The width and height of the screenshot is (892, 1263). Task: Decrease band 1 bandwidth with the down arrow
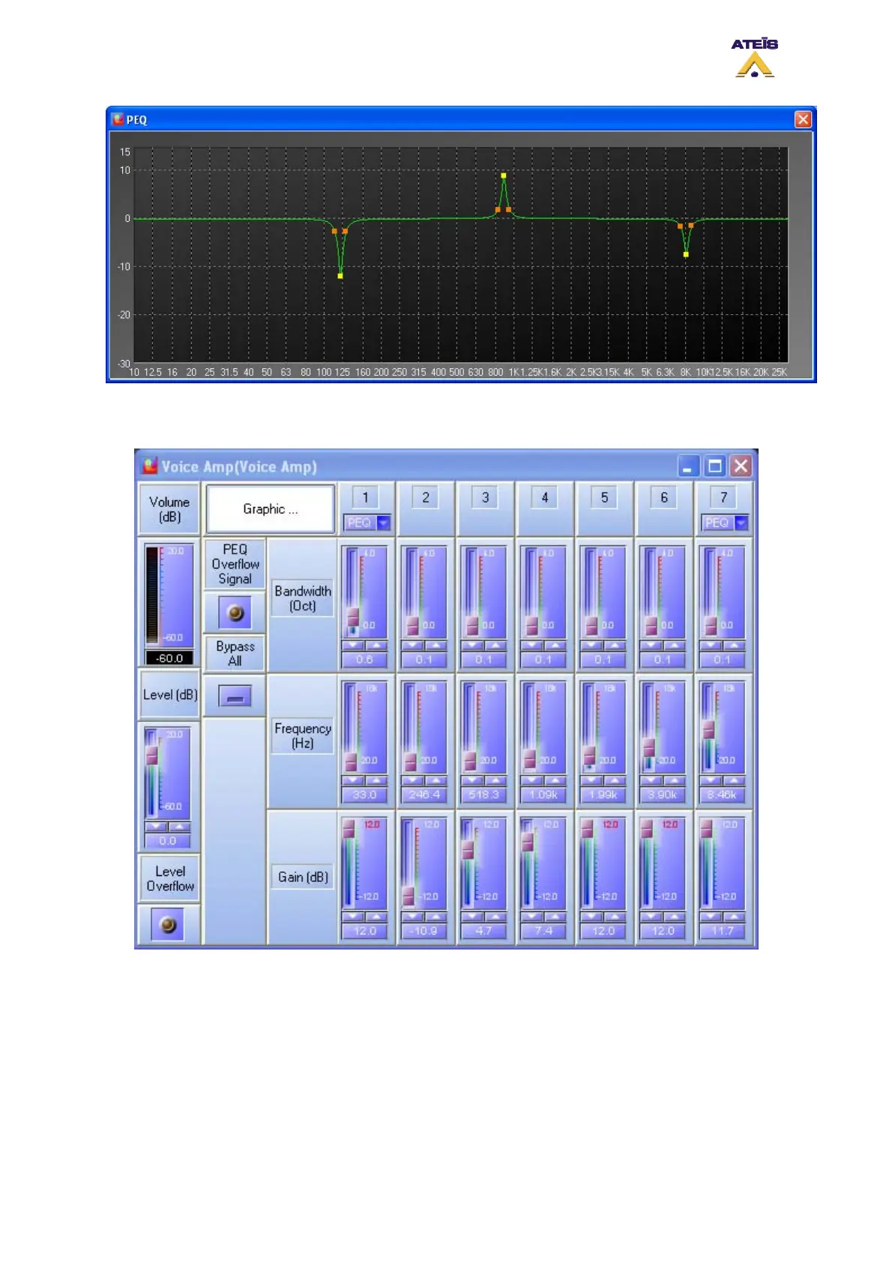tap(353, 646)
